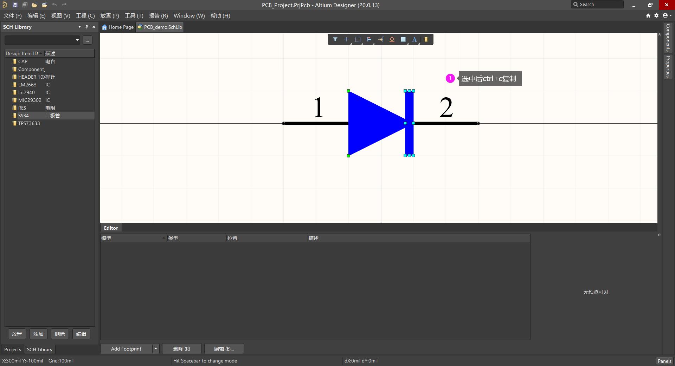Select the RES component row
The width and height of the screenshot is (675, 366).
50,108
